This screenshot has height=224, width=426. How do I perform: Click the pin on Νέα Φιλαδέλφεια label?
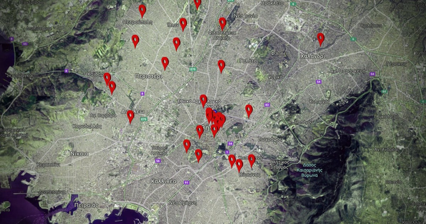click(222, 23)
